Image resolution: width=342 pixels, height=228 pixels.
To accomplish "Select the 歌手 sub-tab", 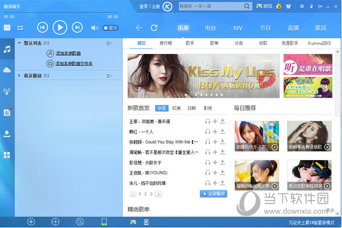I will 190,43.
